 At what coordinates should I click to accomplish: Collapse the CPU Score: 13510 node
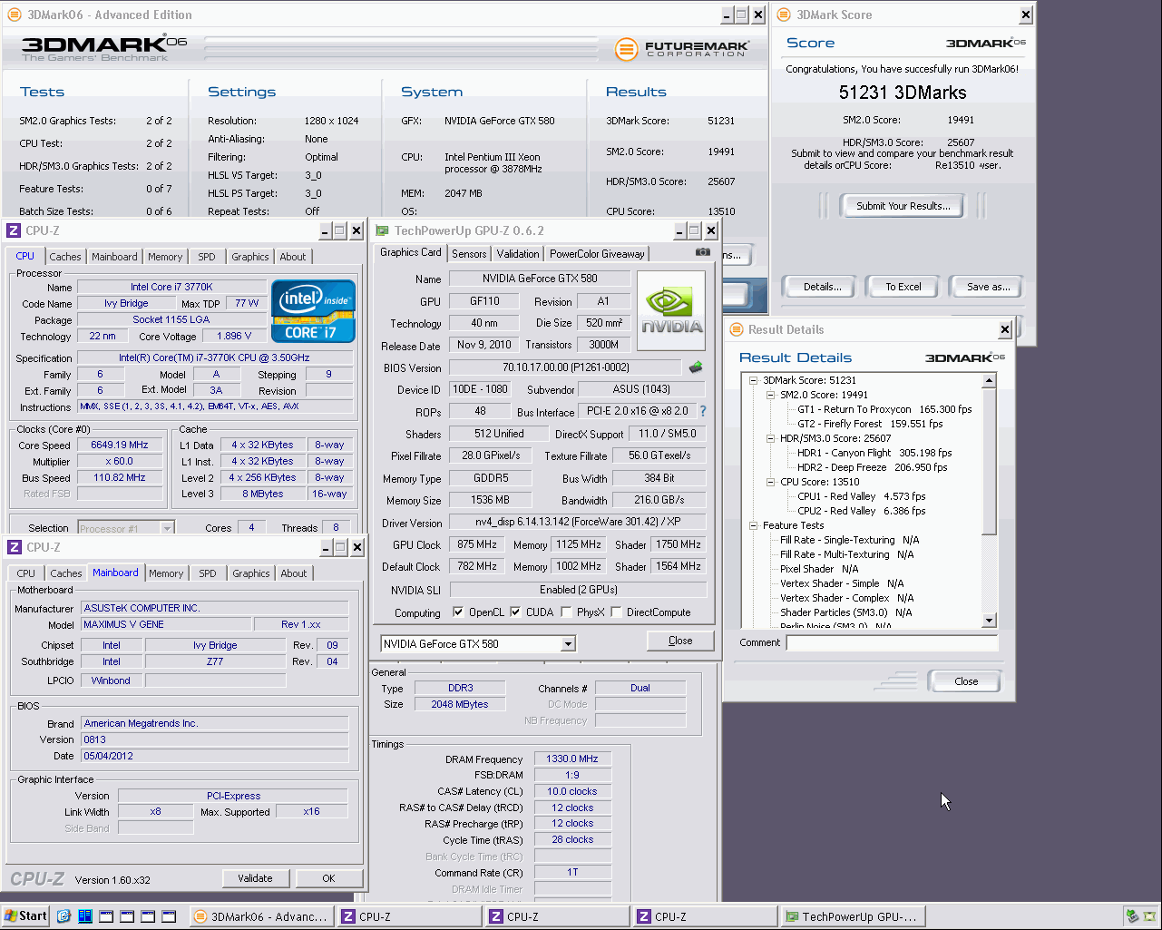(770, 482)
